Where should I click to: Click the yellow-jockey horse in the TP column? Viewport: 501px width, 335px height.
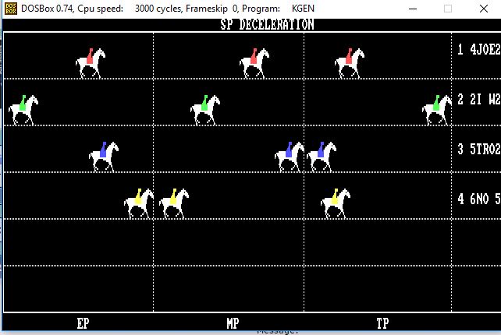point(336,203)
